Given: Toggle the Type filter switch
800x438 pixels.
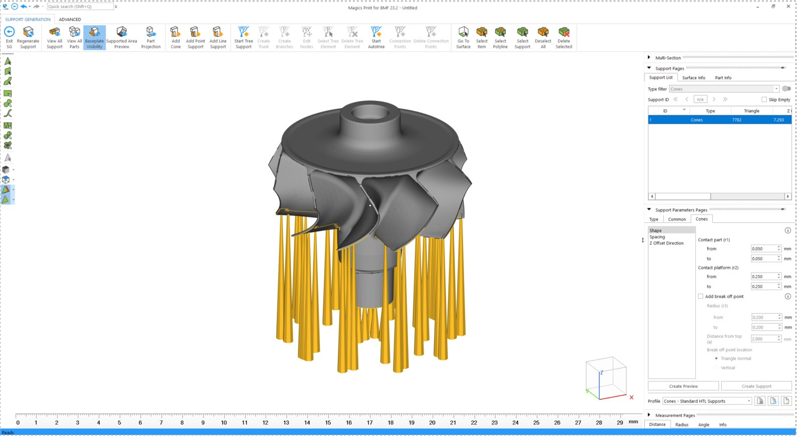Looking at the screenshot, I should (786, 89).
